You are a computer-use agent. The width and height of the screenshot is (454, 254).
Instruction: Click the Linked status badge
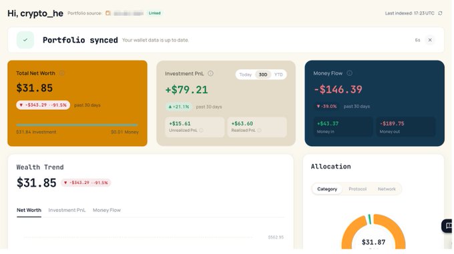coord(155,13)
